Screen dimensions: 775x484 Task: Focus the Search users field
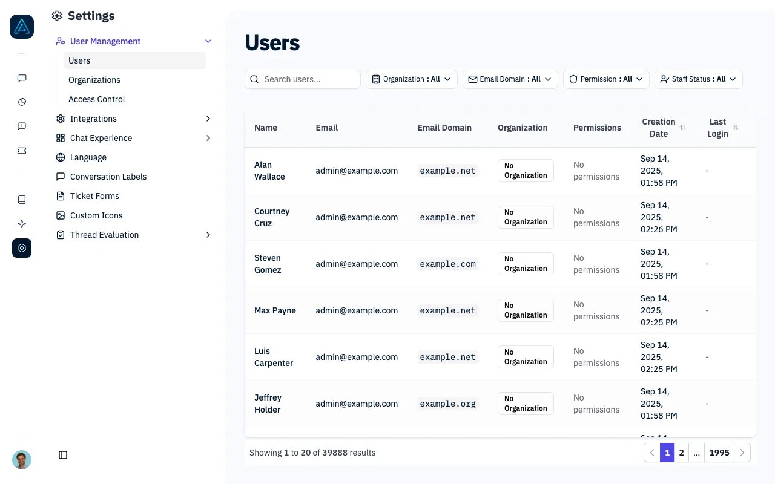coord(303,79)
